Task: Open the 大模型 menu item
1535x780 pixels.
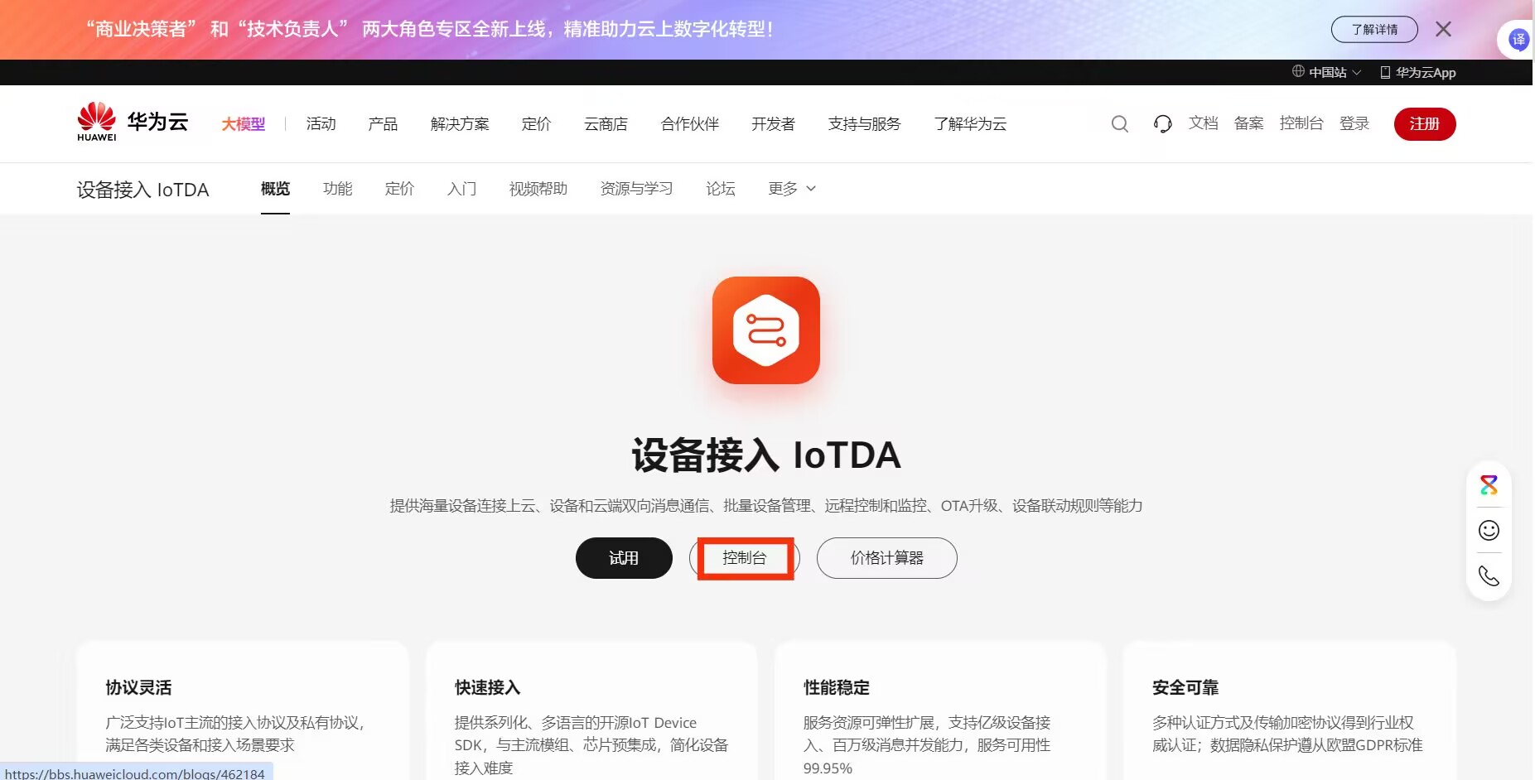Action: (x=243, y=124)
